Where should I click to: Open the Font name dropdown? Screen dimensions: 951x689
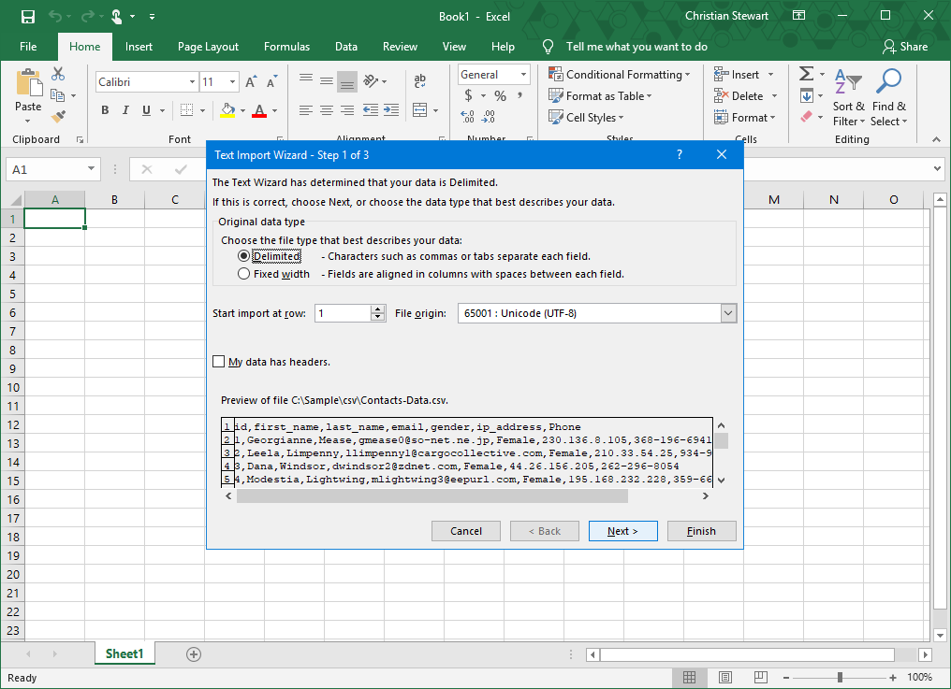(192, 82)
